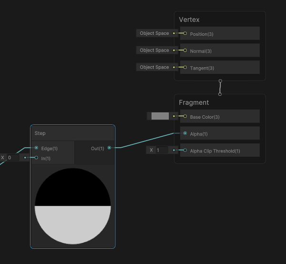Click the Alpha Clip Threshold(1) port
This screenshot has width=286, height=264.
point(185,151)
